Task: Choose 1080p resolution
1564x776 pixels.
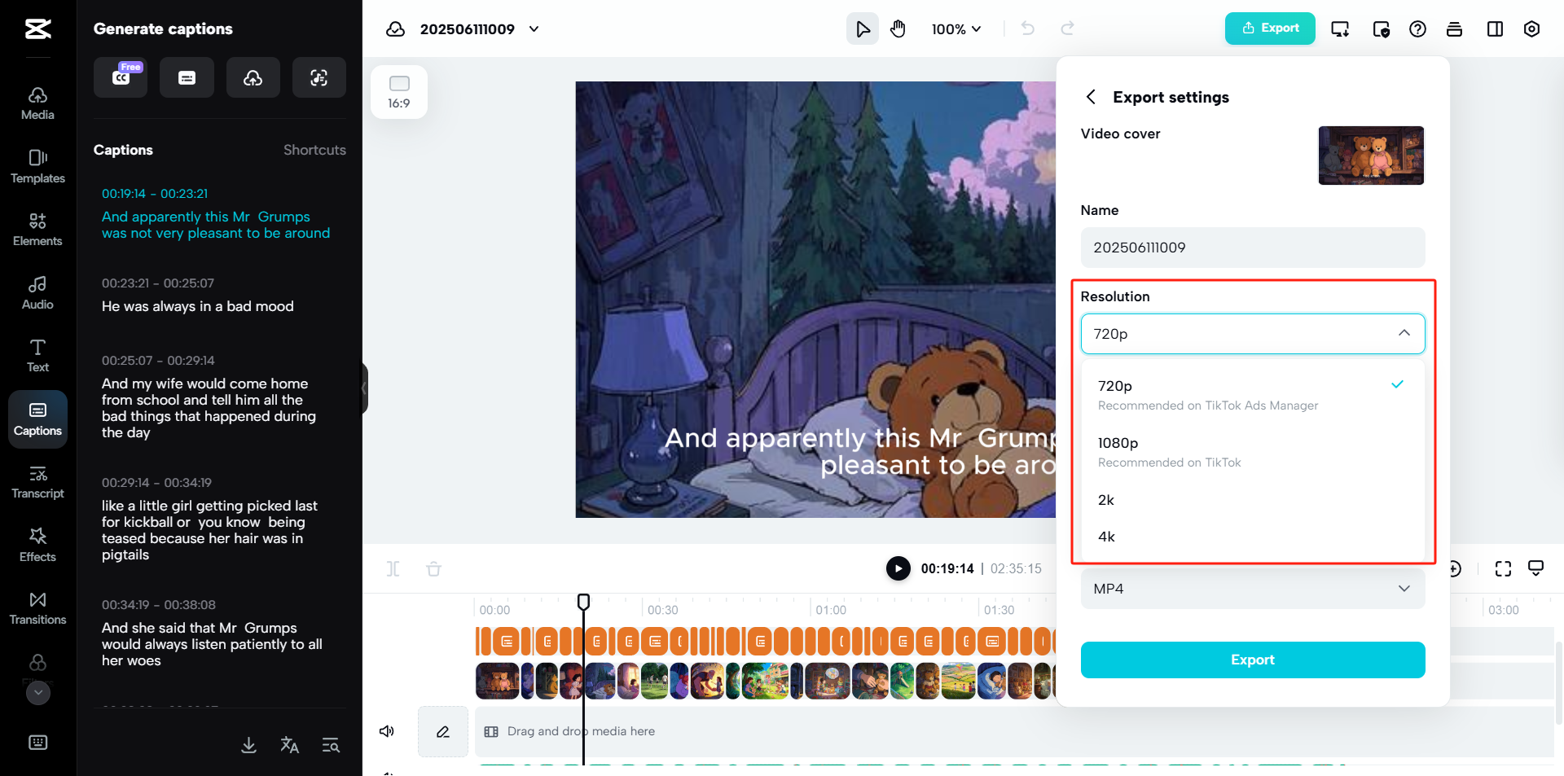Action: (1253, 451)
